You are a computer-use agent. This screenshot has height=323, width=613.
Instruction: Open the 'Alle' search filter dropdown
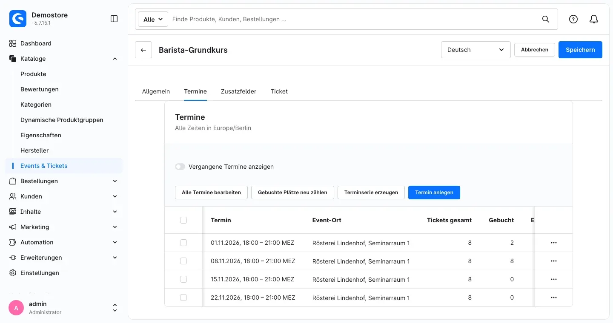153,19
